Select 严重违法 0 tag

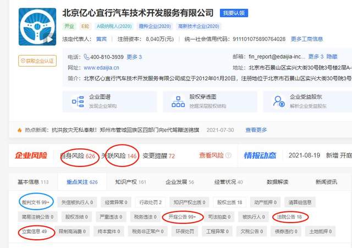(x=111, y=217)
